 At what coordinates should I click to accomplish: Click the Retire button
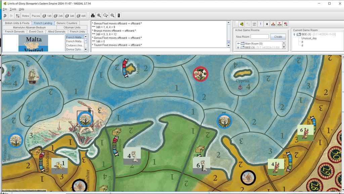[26, 15]
